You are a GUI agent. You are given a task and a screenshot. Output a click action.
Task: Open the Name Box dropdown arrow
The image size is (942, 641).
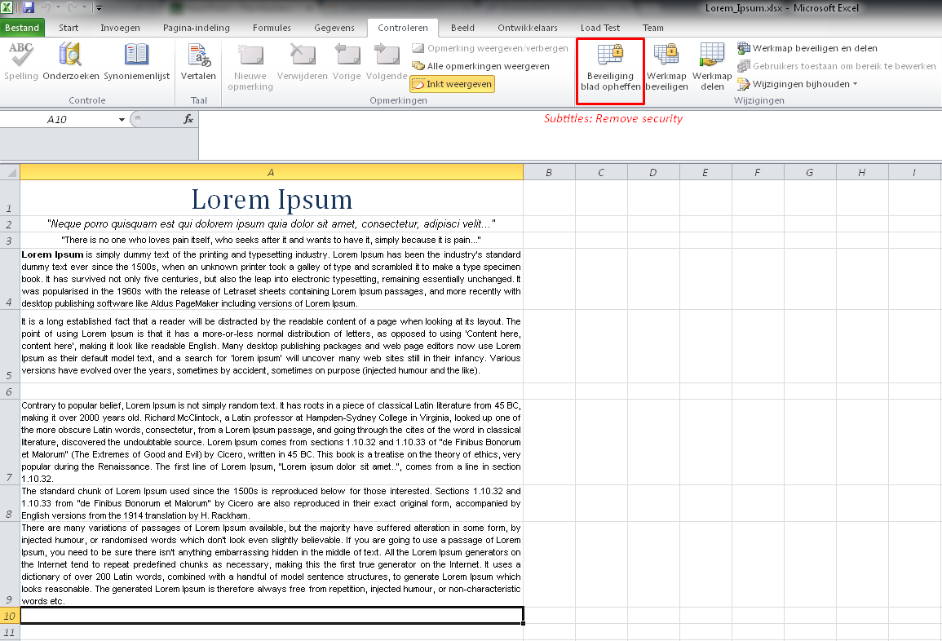coord(122,119)
